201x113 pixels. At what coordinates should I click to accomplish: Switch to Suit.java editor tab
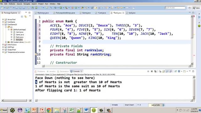pyautogui.click(x=131, y=13)
